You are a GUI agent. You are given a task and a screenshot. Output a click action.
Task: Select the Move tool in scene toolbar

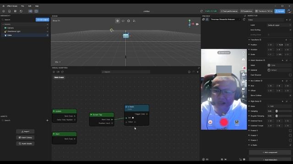(118, 21)
